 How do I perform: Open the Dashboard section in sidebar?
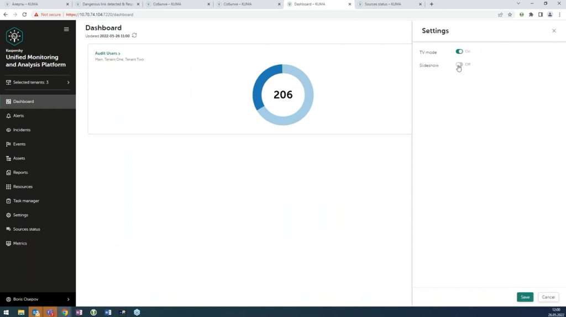coord(38,102)
